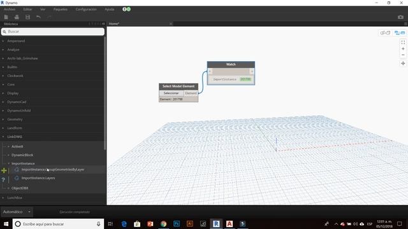Open AutoCAD from the taskbar
The image size is (408, 229).
[229, 224]
